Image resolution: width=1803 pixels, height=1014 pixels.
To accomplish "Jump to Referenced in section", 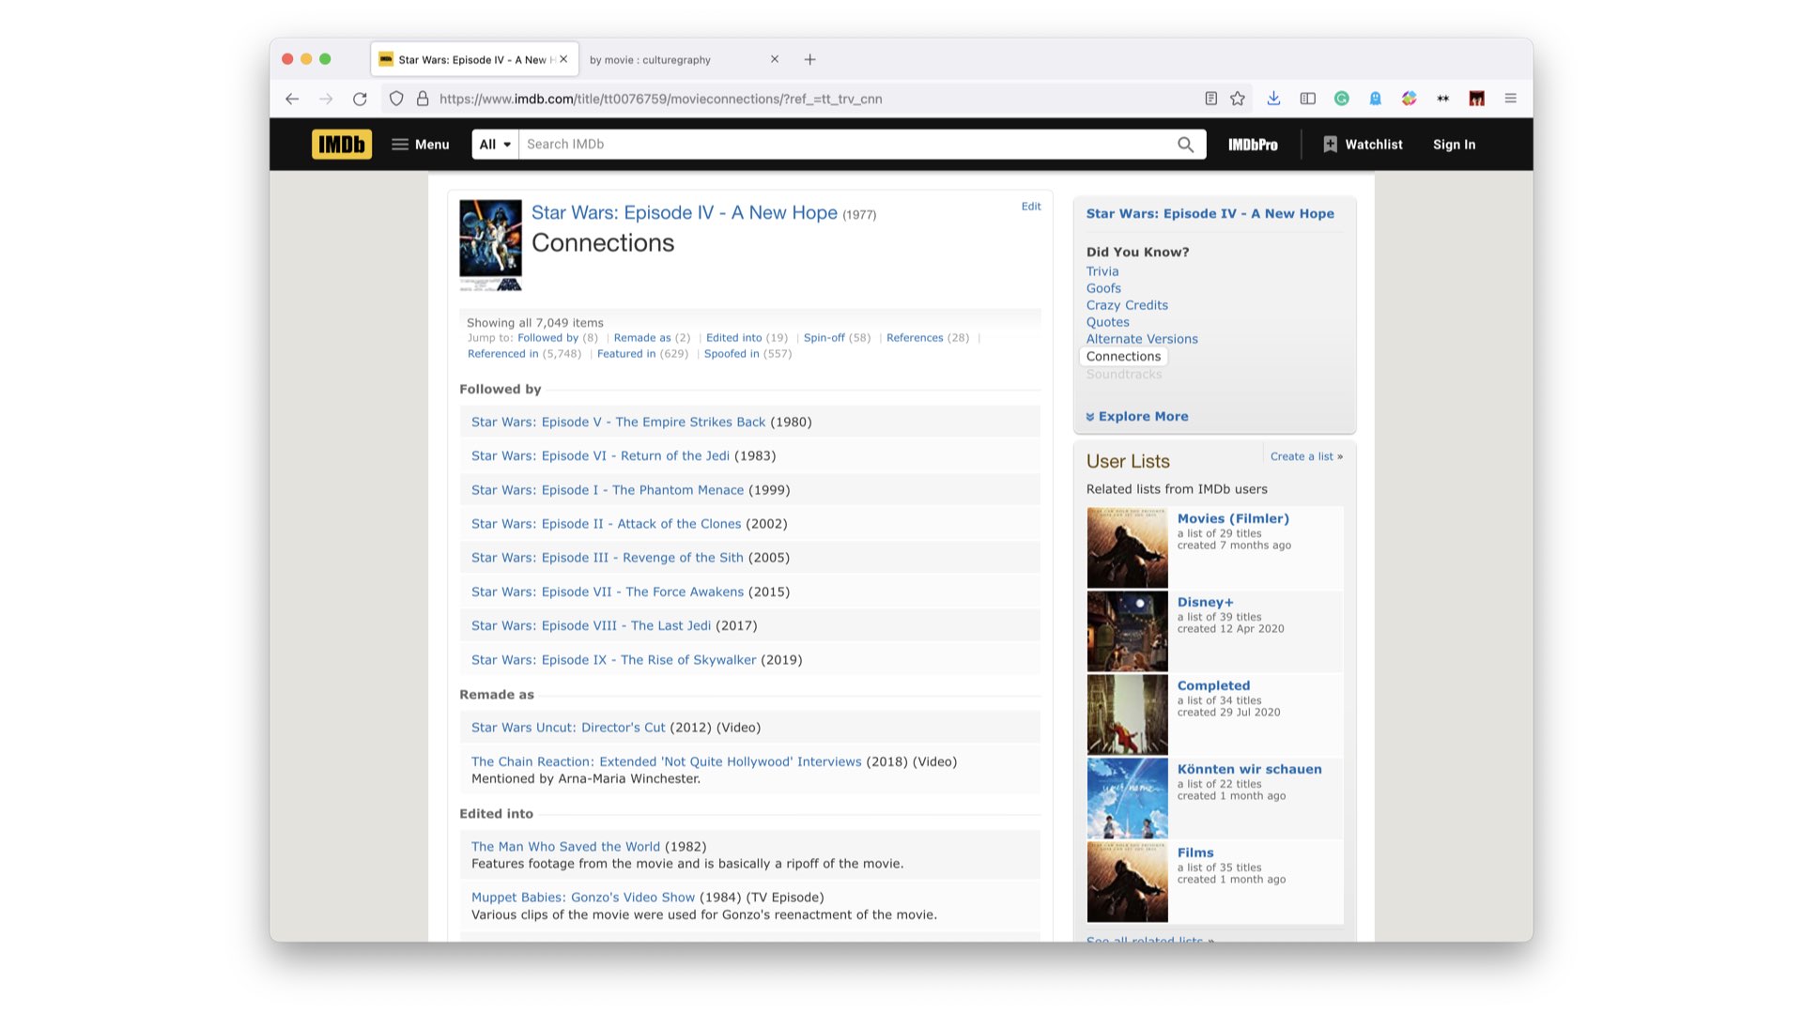I will (x=502, y=354).
